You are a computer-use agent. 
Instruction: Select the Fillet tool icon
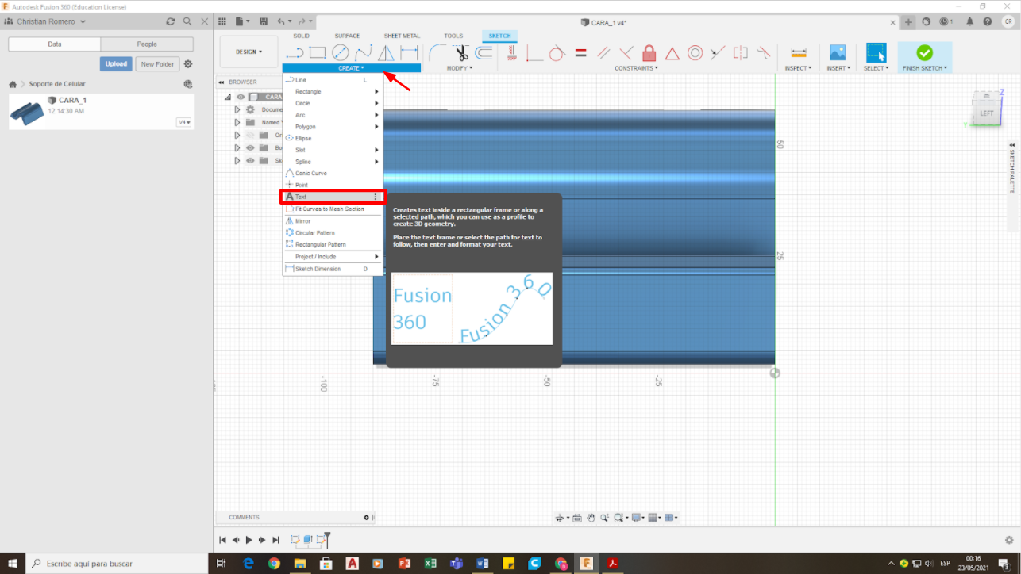[437, 53]
